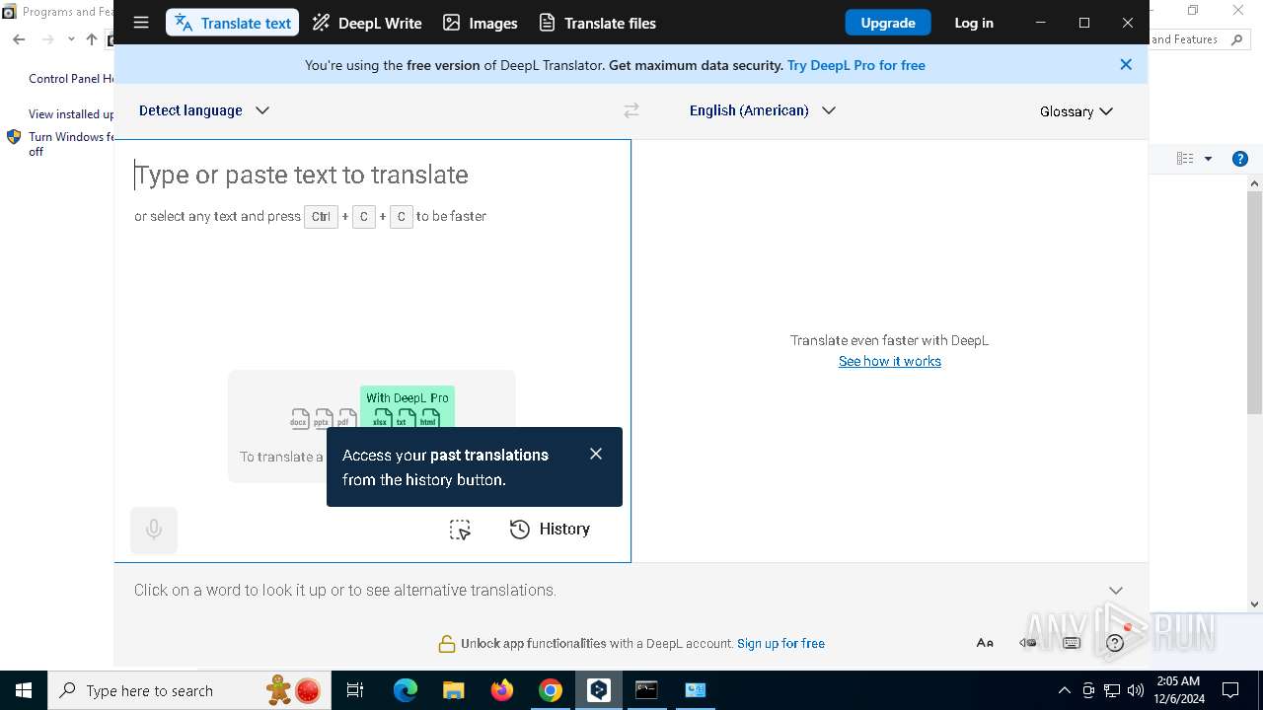1263x710 pixels.
Task: Click the lock icon beside Unlock app functionalities
Action: click(x=447, y=644)
